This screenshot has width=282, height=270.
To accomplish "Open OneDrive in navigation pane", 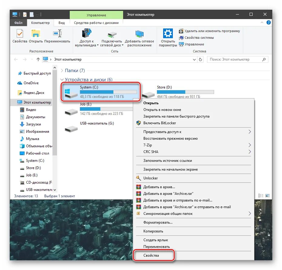I will [28, 83].
